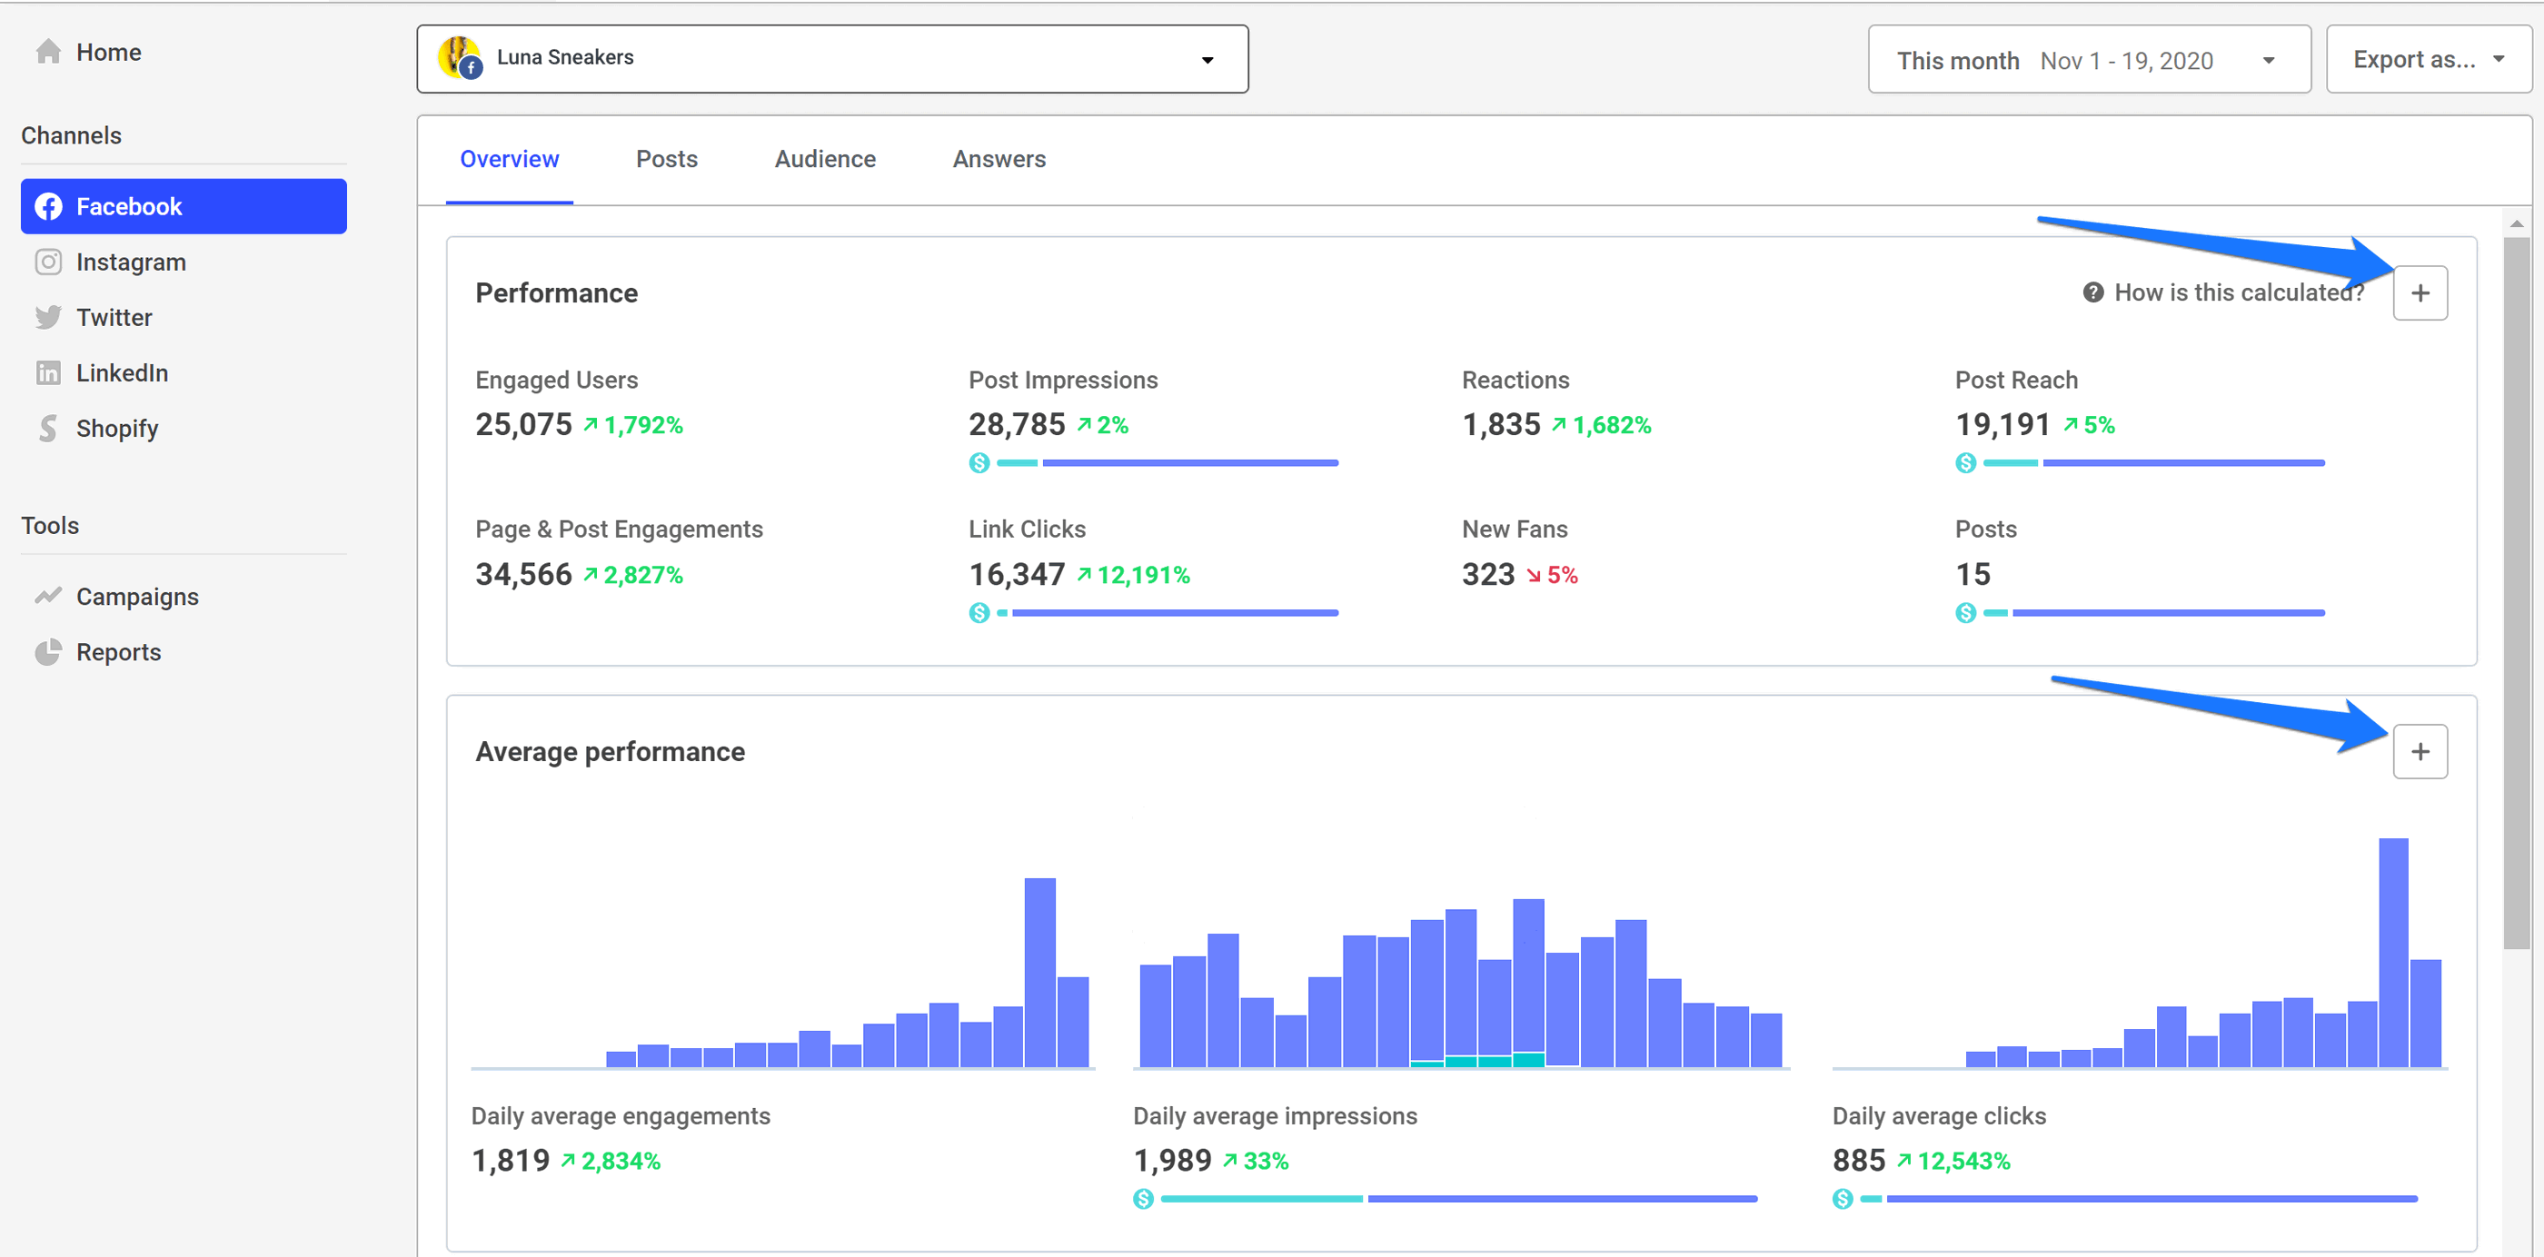Open the Audience tab
Viewport: 2544px width, 1257px height.
click(826, 158)
